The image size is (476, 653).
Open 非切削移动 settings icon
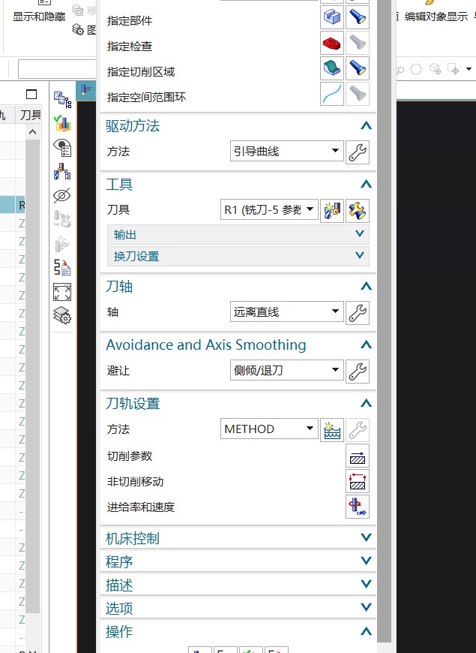pos(358,482)
